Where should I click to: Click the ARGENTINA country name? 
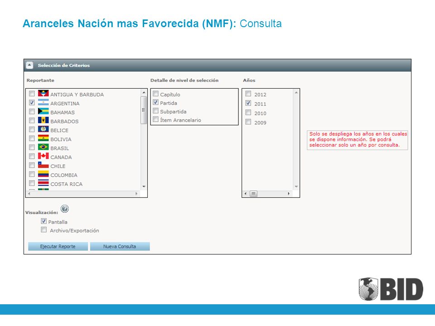(x=65, y=103)
